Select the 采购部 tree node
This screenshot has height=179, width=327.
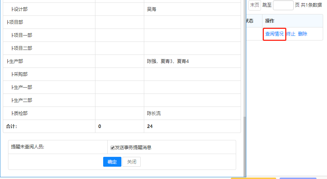click(x=21, y=74)
